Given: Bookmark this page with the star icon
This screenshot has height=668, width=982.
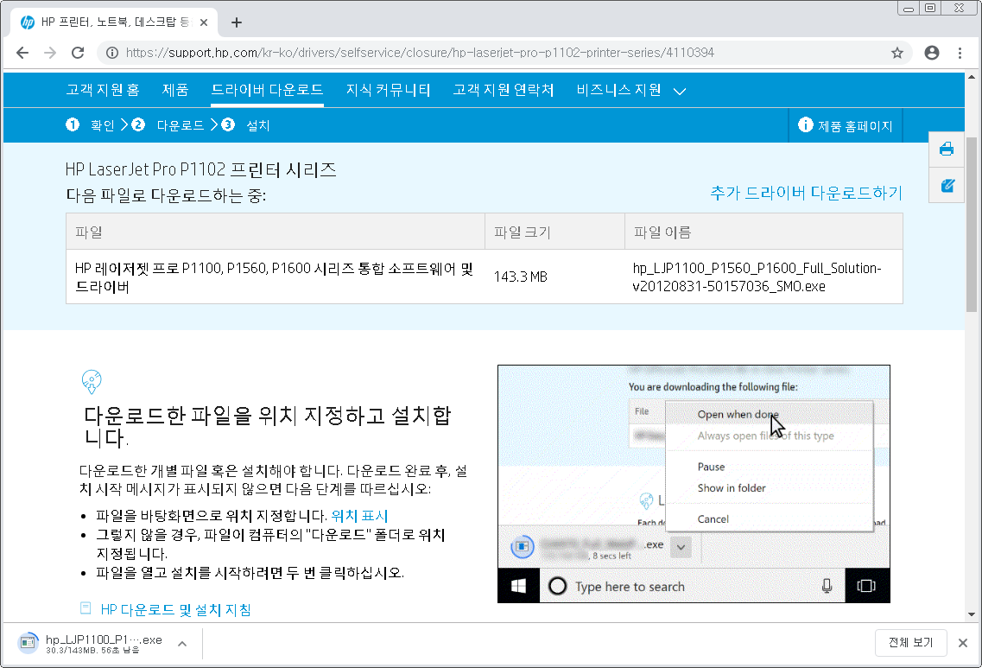Looking at the screenshot, I should point(896,53).
